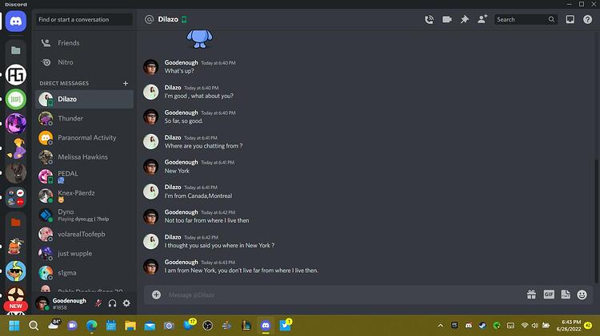Image resolution: width=600 pixels, height=336 pixels.
Task: Open Microsoft Edge from taskbar
Action: (x=91, y=326)
